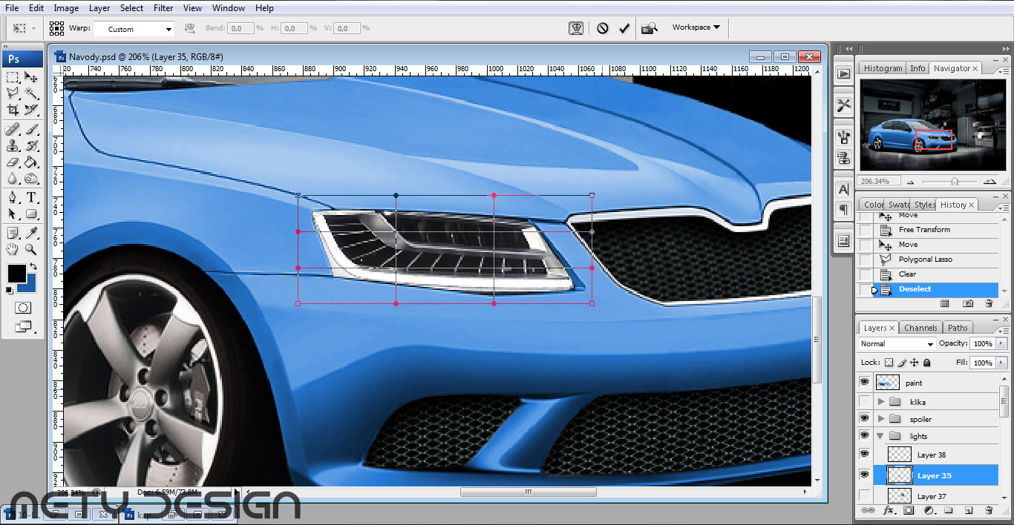
Task: Add a layer mask
Action: 908,511
